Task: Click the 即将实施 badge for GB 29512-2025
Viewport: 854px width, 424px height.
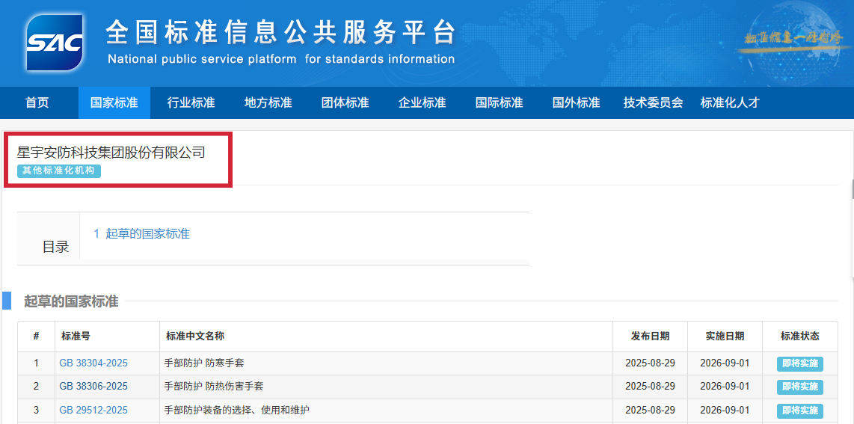Action: (800, 411)
